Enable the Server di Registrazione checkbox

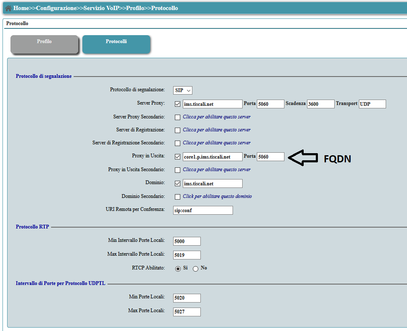177,130
